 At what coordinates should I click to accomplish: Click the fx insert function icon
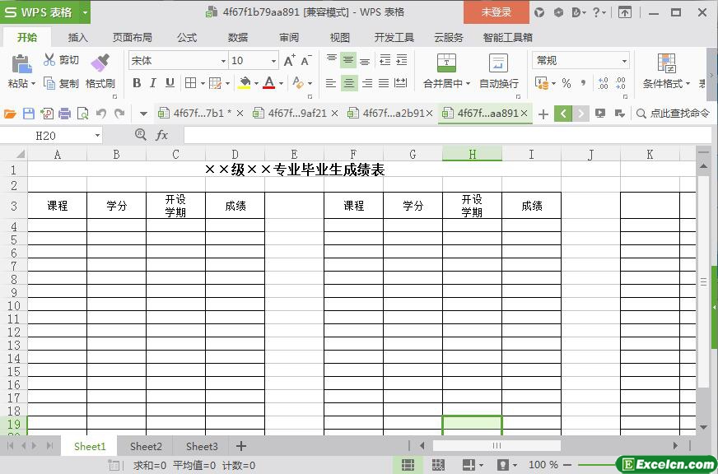click(161, 135)
